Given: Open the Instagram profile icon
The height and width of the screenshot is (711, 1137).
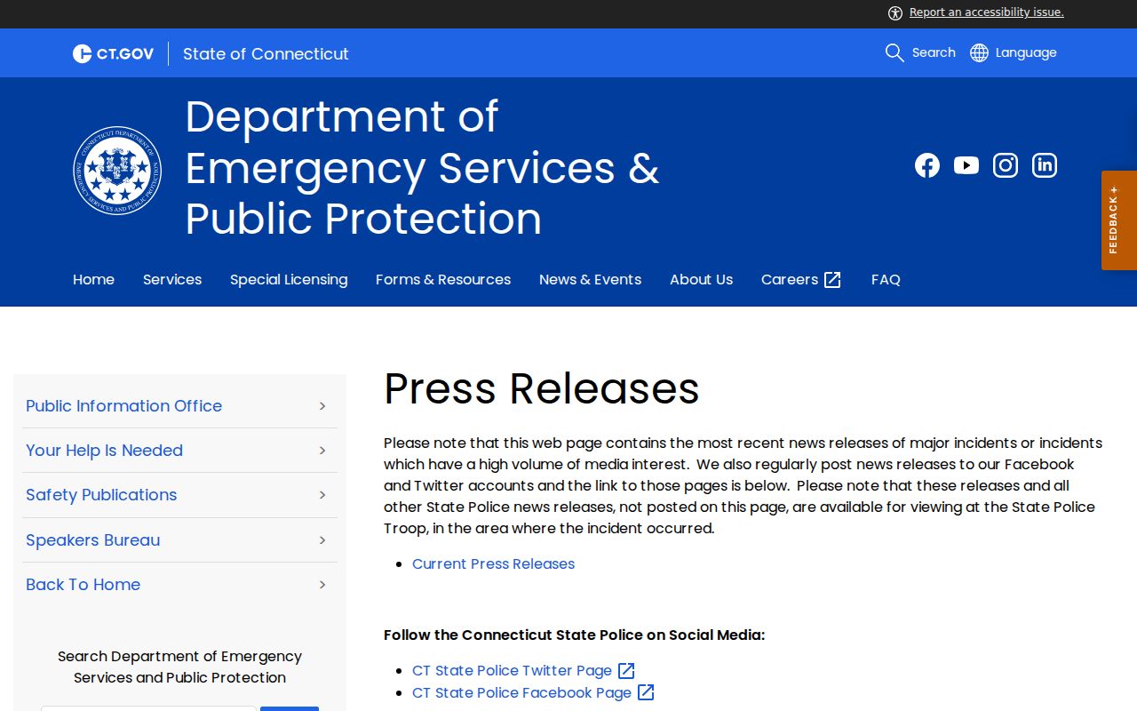Looking at the screenshot, I should (x=1006, y=165).
